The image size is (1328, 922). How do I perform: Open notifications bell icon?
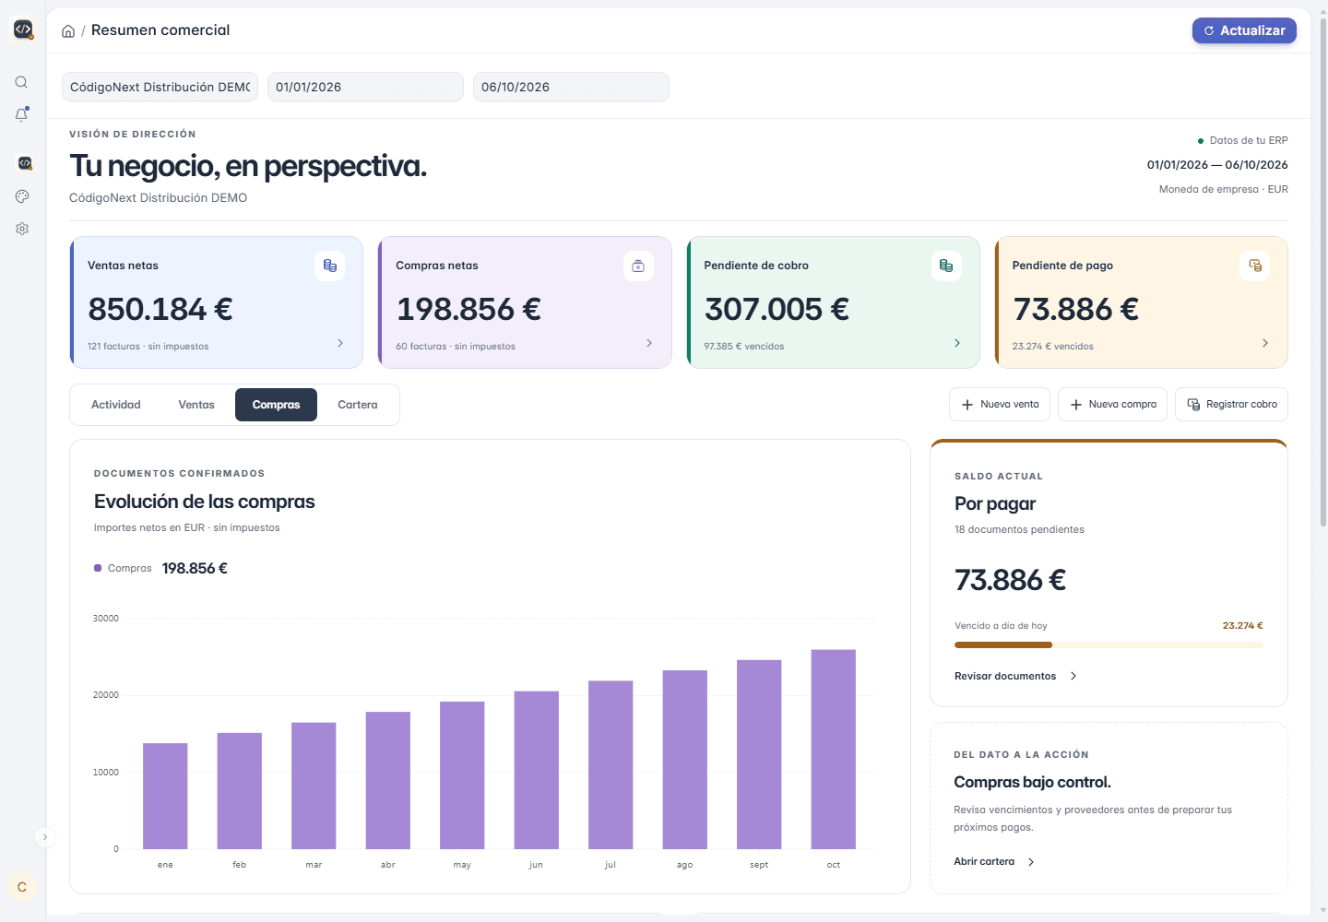point(21,114)
